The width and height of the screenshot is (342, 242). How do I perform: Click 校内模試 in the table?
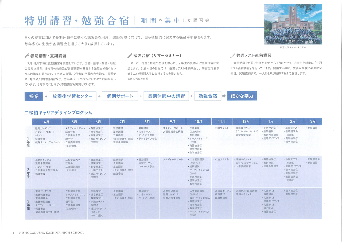coord(220,195)
